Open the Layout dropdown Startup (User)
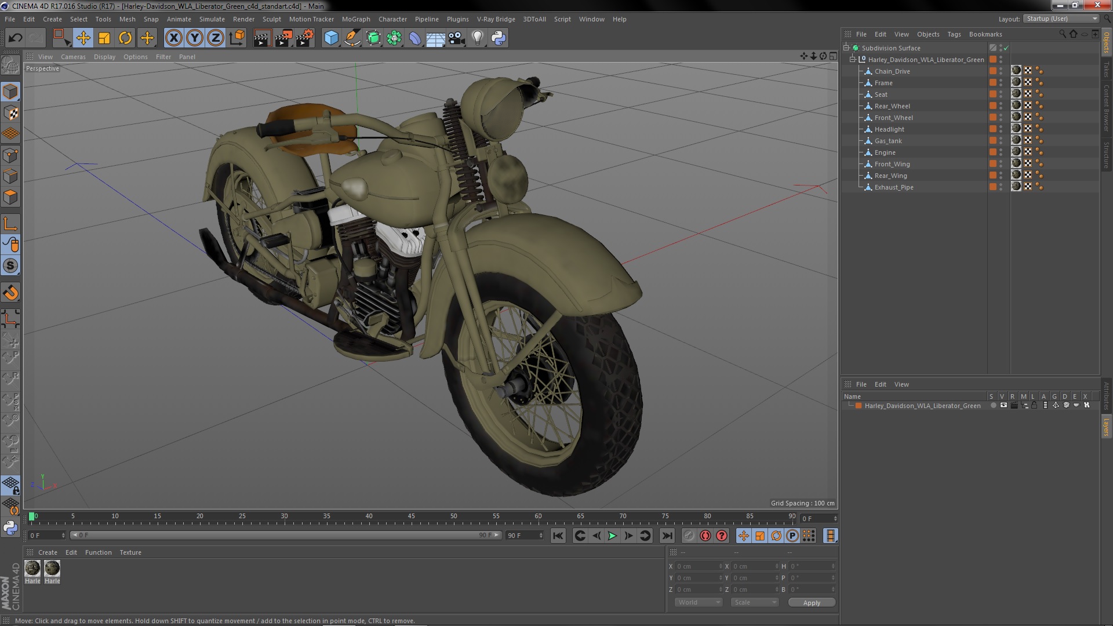 (x=1062, y=19)
